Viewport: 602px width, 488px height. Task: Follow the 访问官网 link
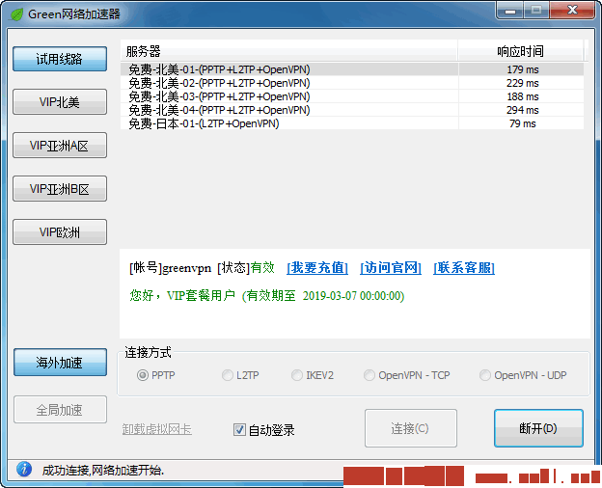pyautogui.click(x=391, y=267)
